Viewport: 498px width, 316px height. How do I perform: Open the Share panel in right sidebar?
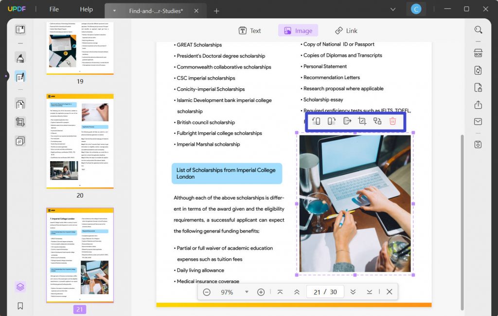coord(478,105)
